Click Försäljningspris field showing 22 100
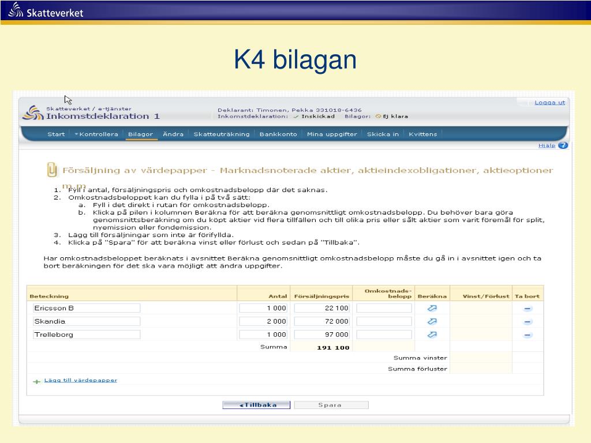 tap(322, 308)
